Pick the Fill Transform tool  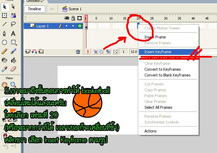pyautogui.click(x=13, y=15)
